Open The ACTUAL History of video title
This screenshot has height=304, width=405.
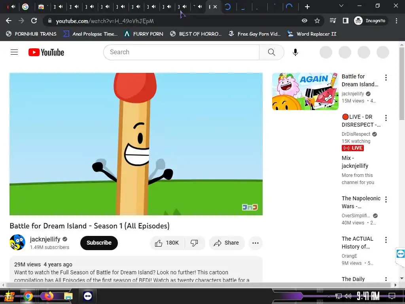358,243
